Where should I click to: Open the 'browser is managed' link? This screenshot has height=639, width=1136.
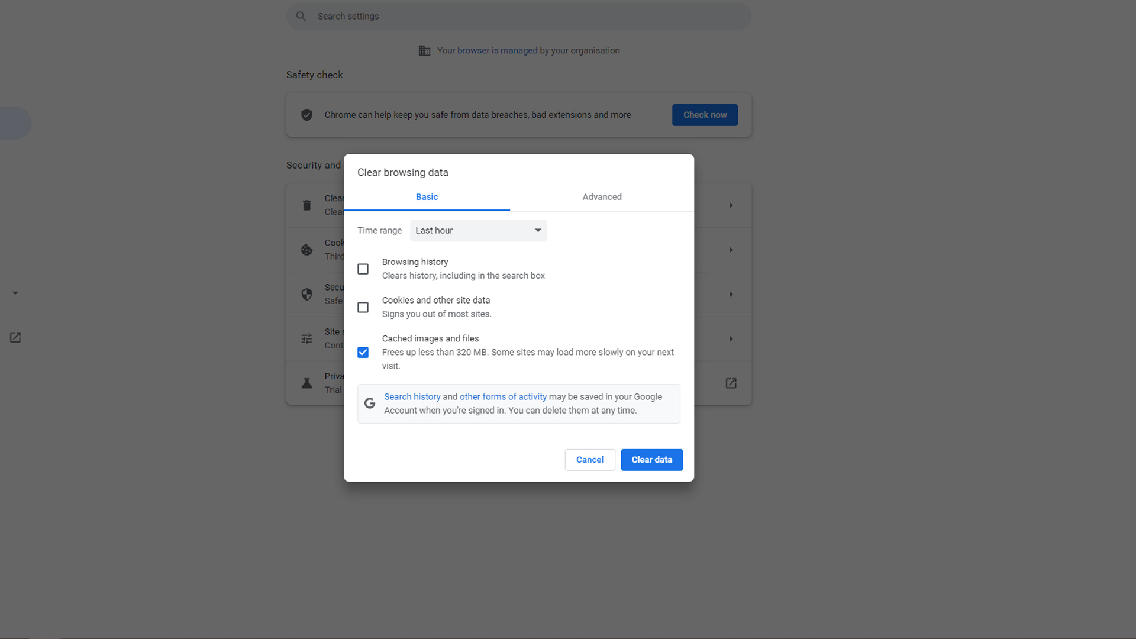[x=497, y=50]
